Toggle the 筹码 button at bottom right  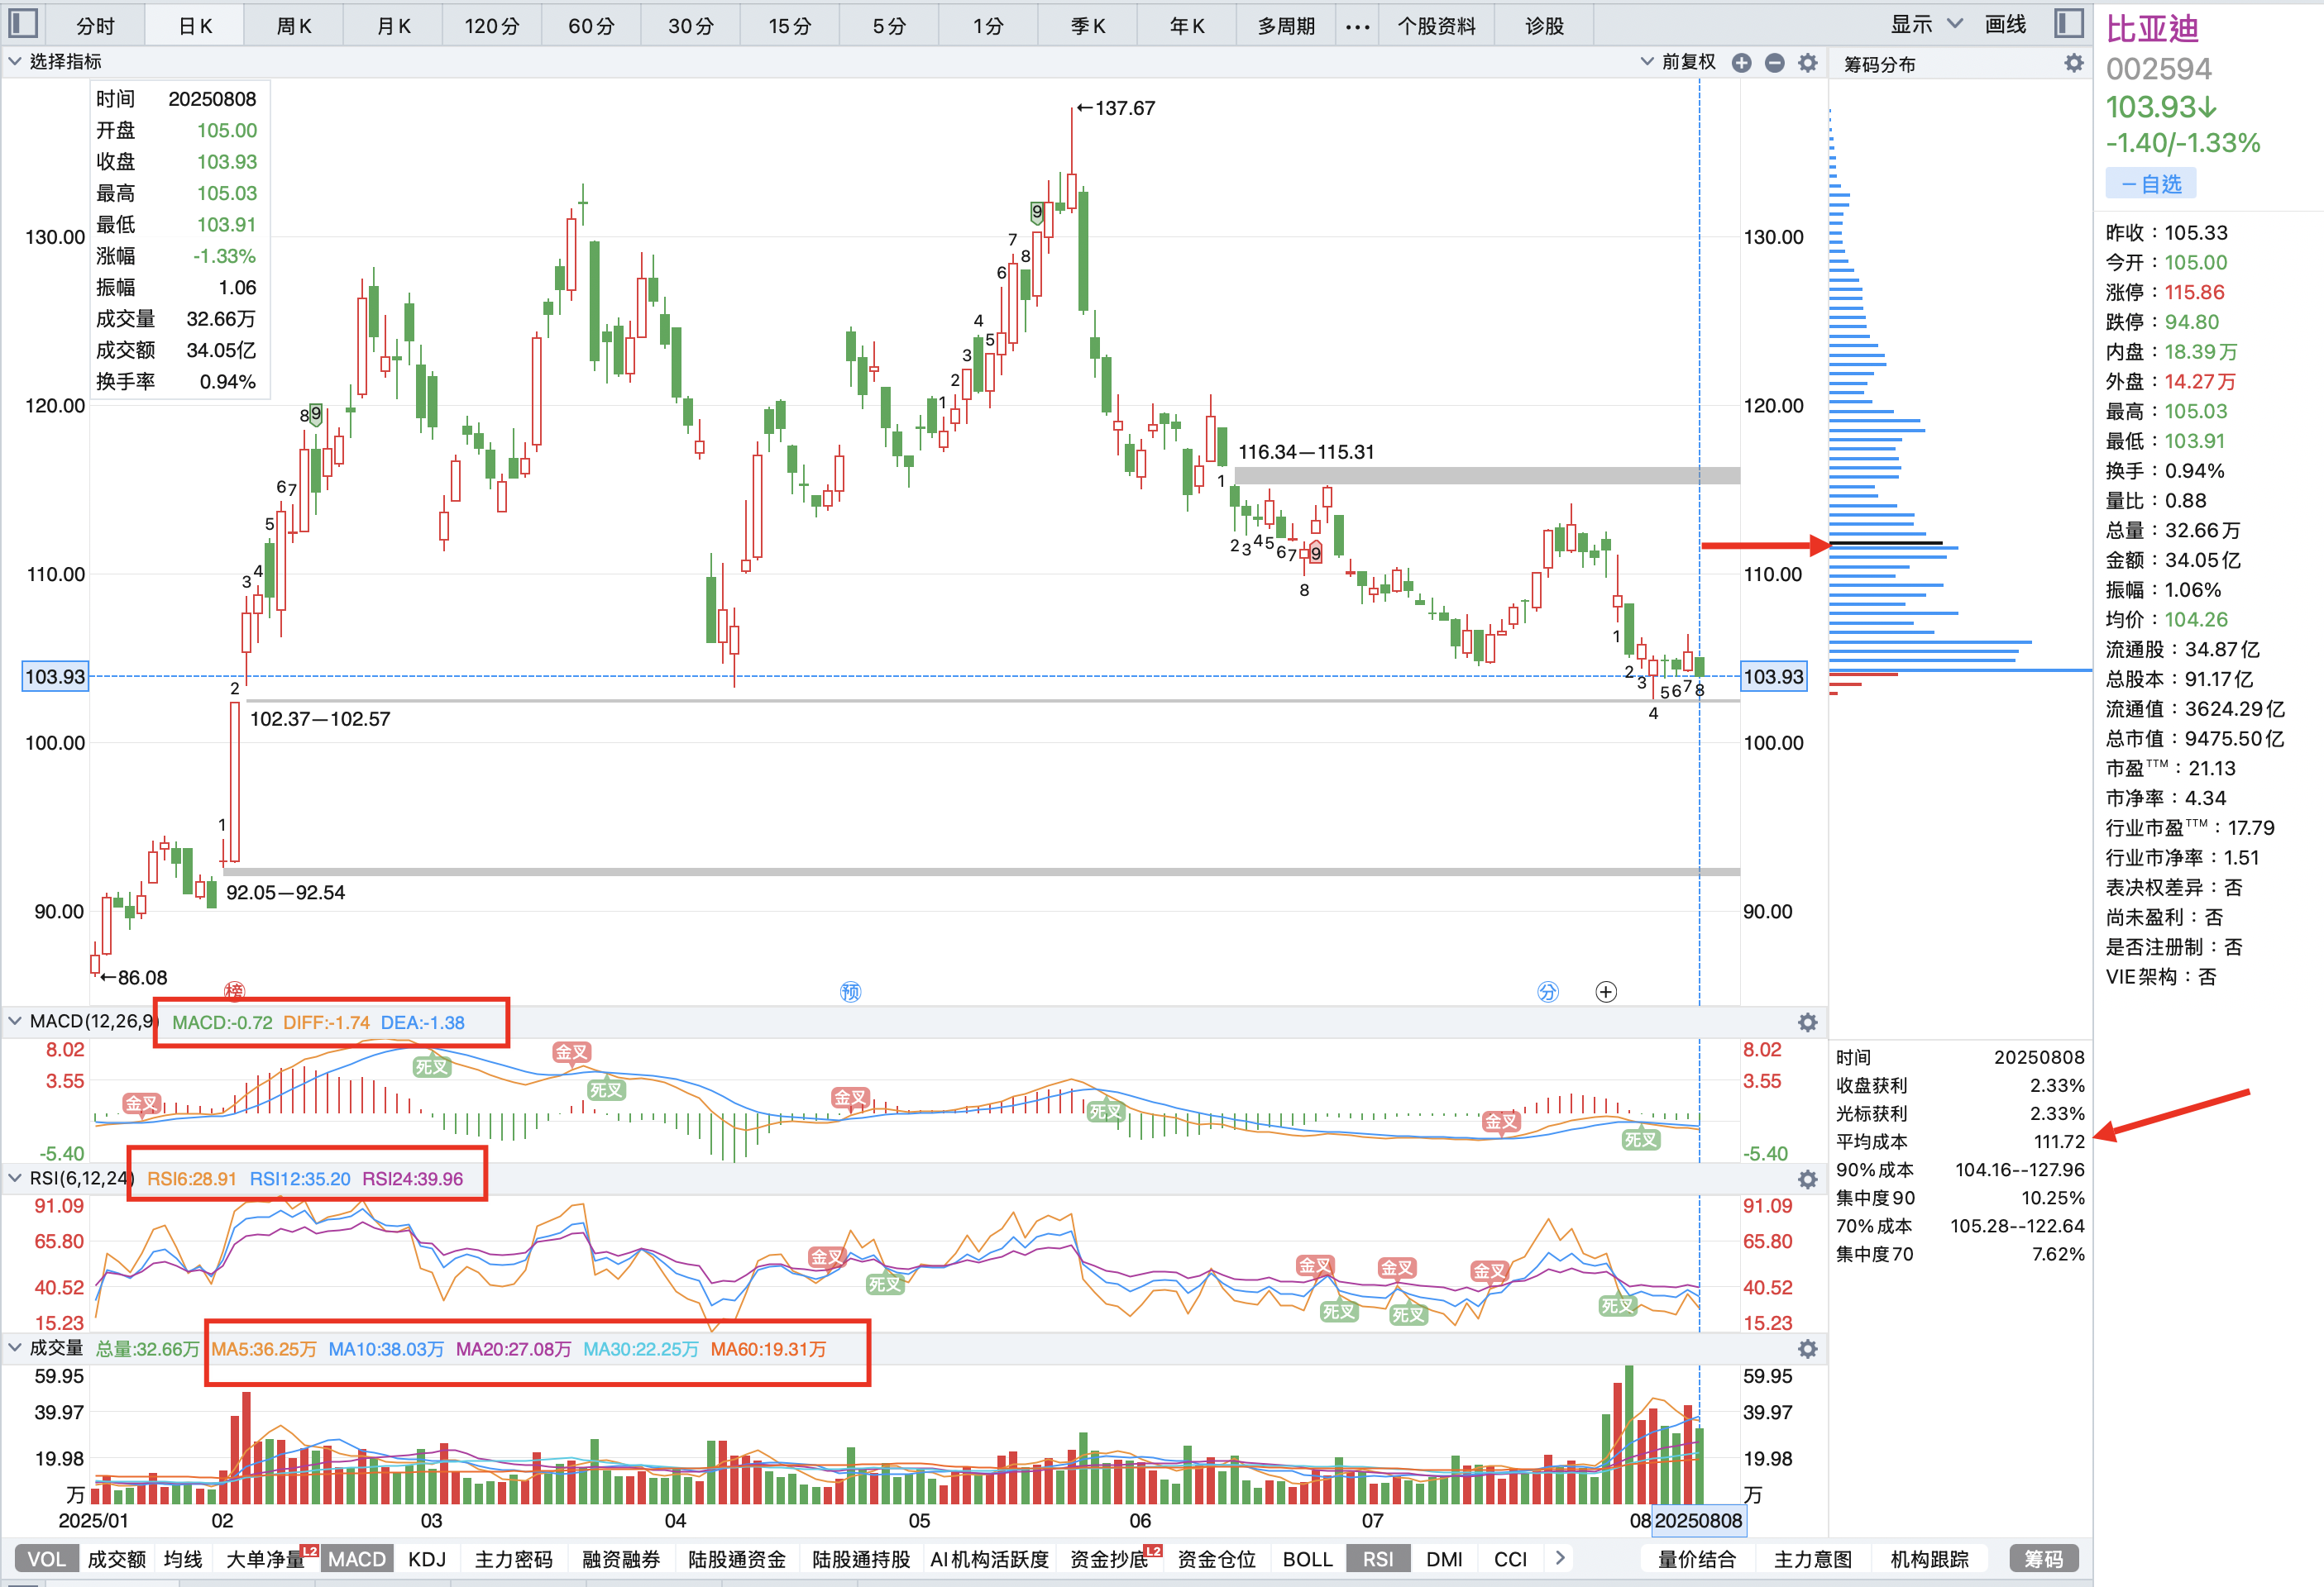click(2043, 1558)
